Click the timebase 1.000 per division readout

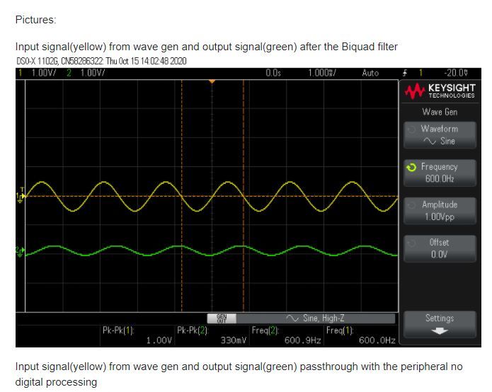322,73
